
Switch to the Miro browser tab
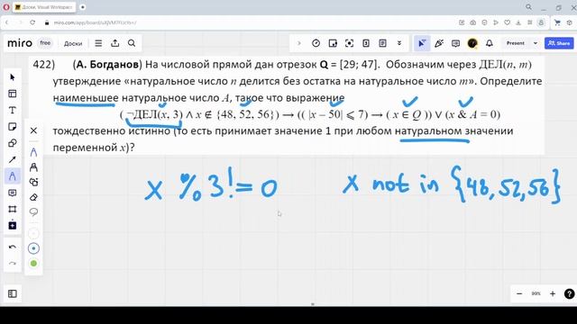pyautogui.click(x=44, y=7)
